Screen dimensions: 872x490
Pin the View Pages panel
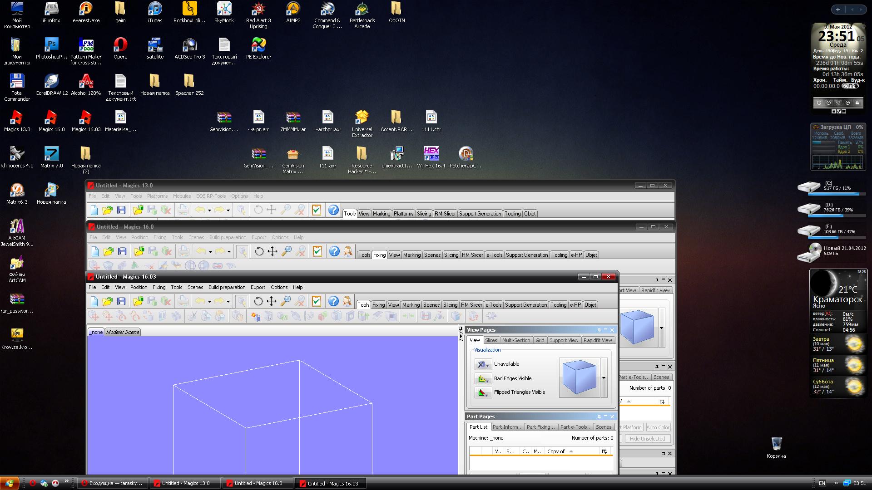pyautogui.click(x=599, y=330)
